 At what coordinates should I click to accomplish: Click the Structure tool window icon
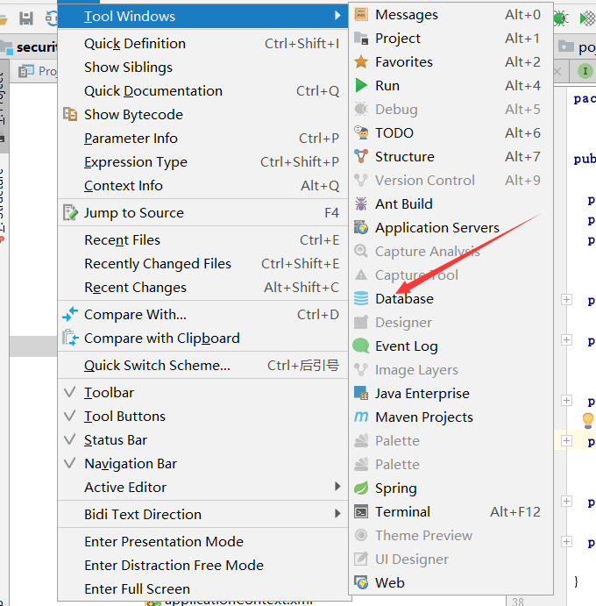[x=361, y=156]
